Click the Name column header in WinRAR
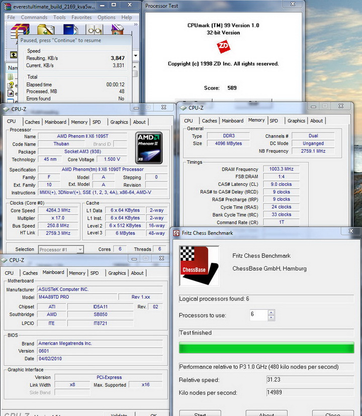 [12, 68]
